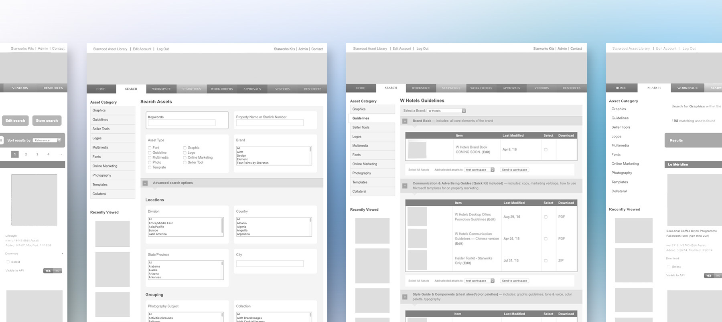Open test workspace dropdown under Brand Book table
This screenshot has height=322, width=722.
[x=480, y=170]
